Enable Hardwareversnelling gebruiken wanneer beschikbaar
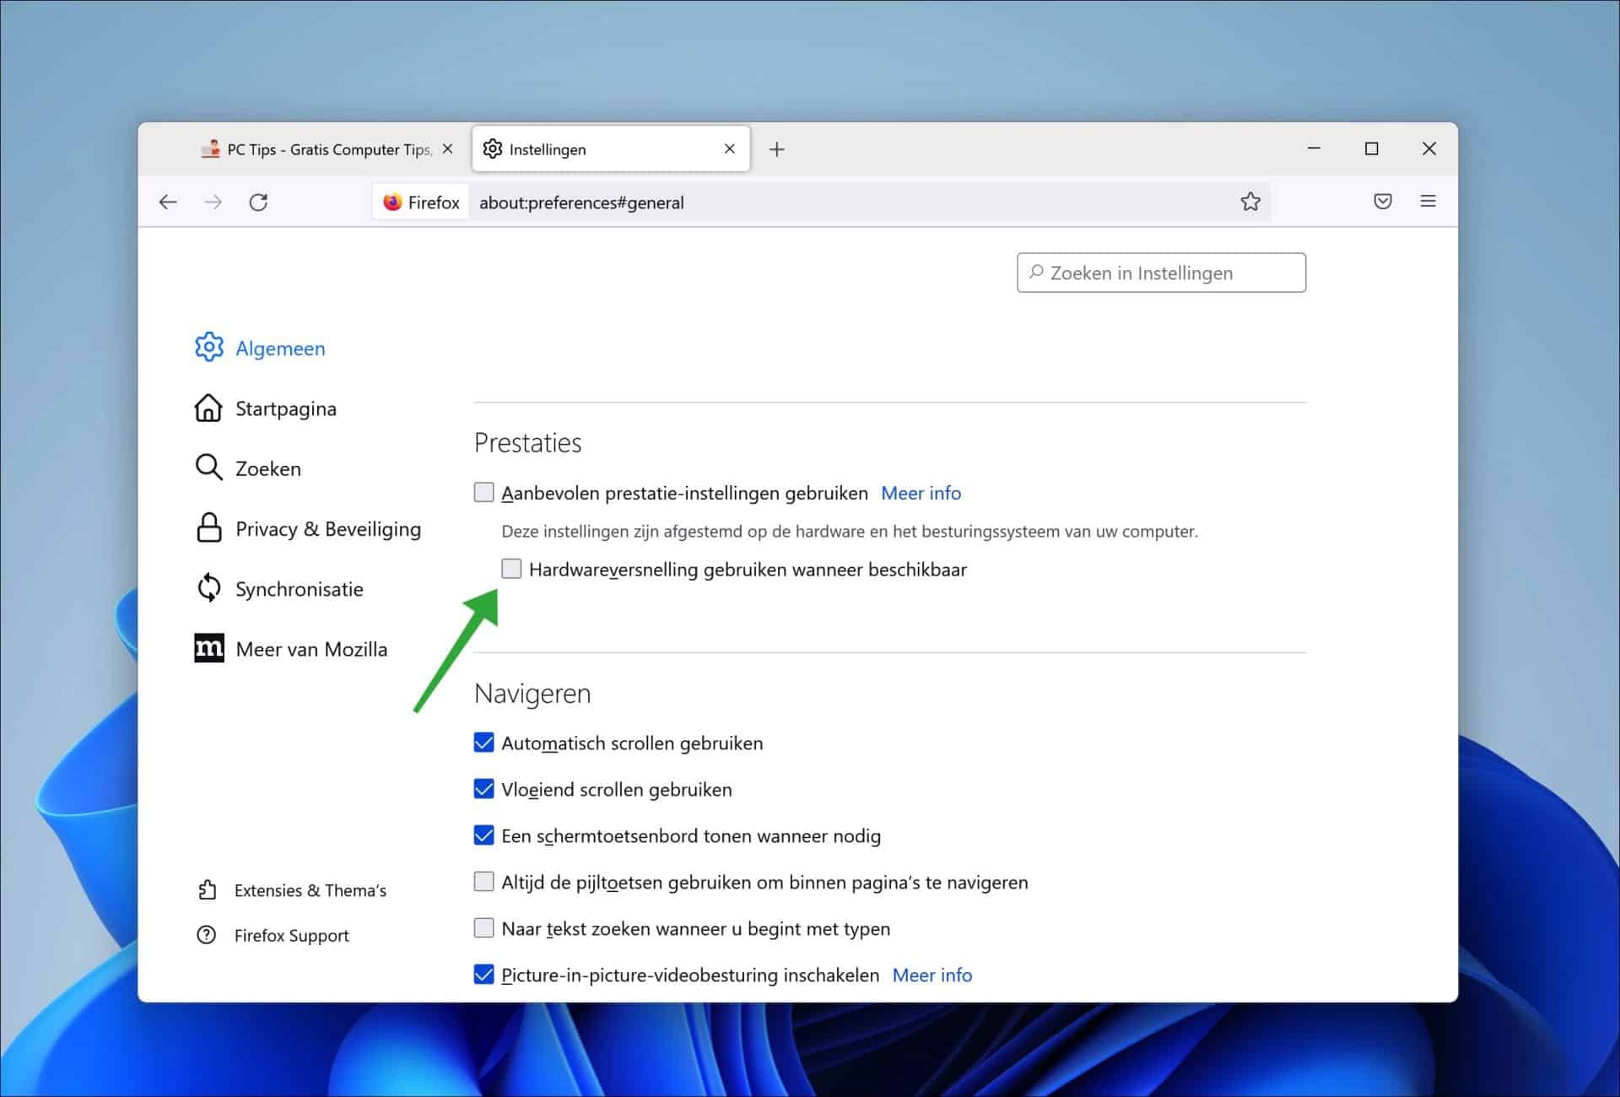Image resolution: width=1620 pixels, height=1097 pixels. pos(511,570)
